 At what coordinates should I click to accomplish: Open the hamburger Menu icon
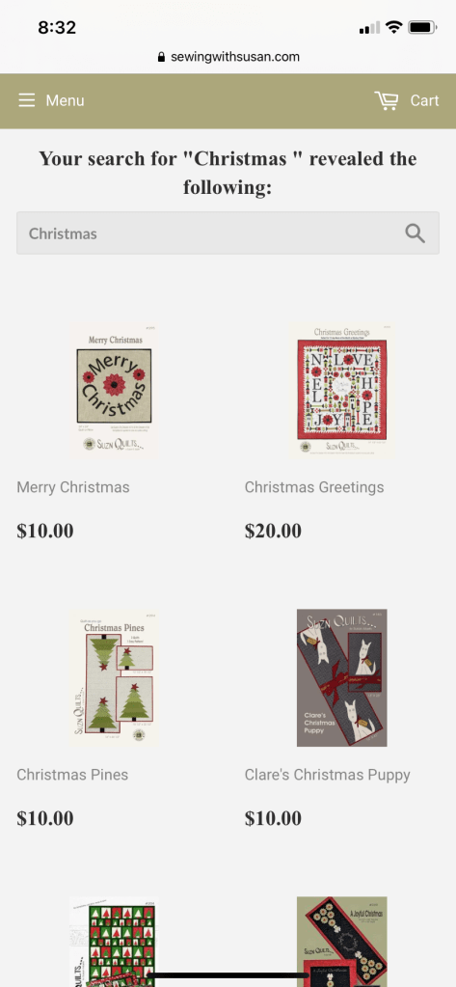(26, 100)
